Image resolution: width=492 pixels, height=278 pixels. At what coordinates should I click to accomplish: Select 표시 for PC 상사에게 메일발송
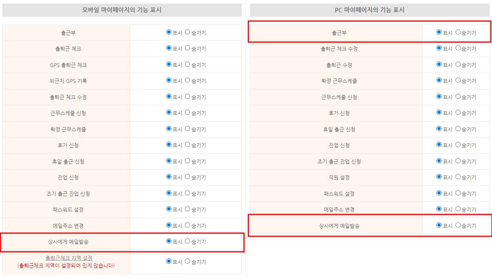click(x=439, y=225)
